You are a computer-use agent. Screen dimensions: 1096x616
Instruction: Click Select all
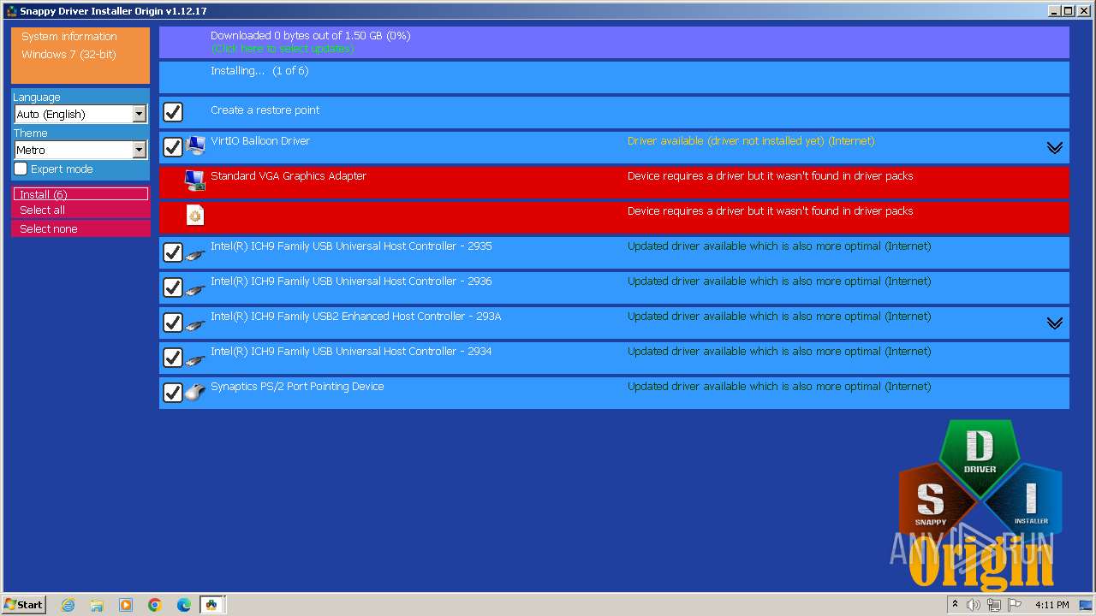(80, 210)
